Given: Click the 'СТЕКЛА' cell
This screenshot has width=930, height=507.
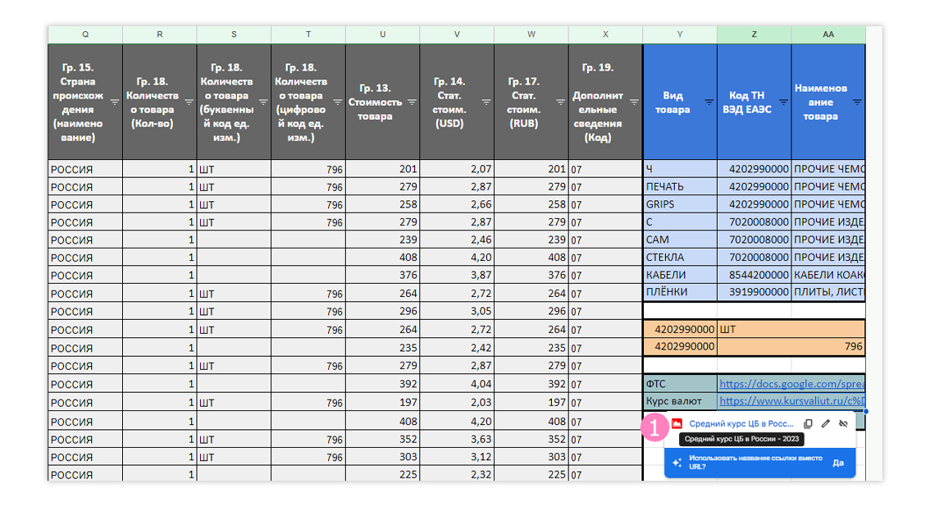Looking at the screenshot, I should (x=680, y=258).
